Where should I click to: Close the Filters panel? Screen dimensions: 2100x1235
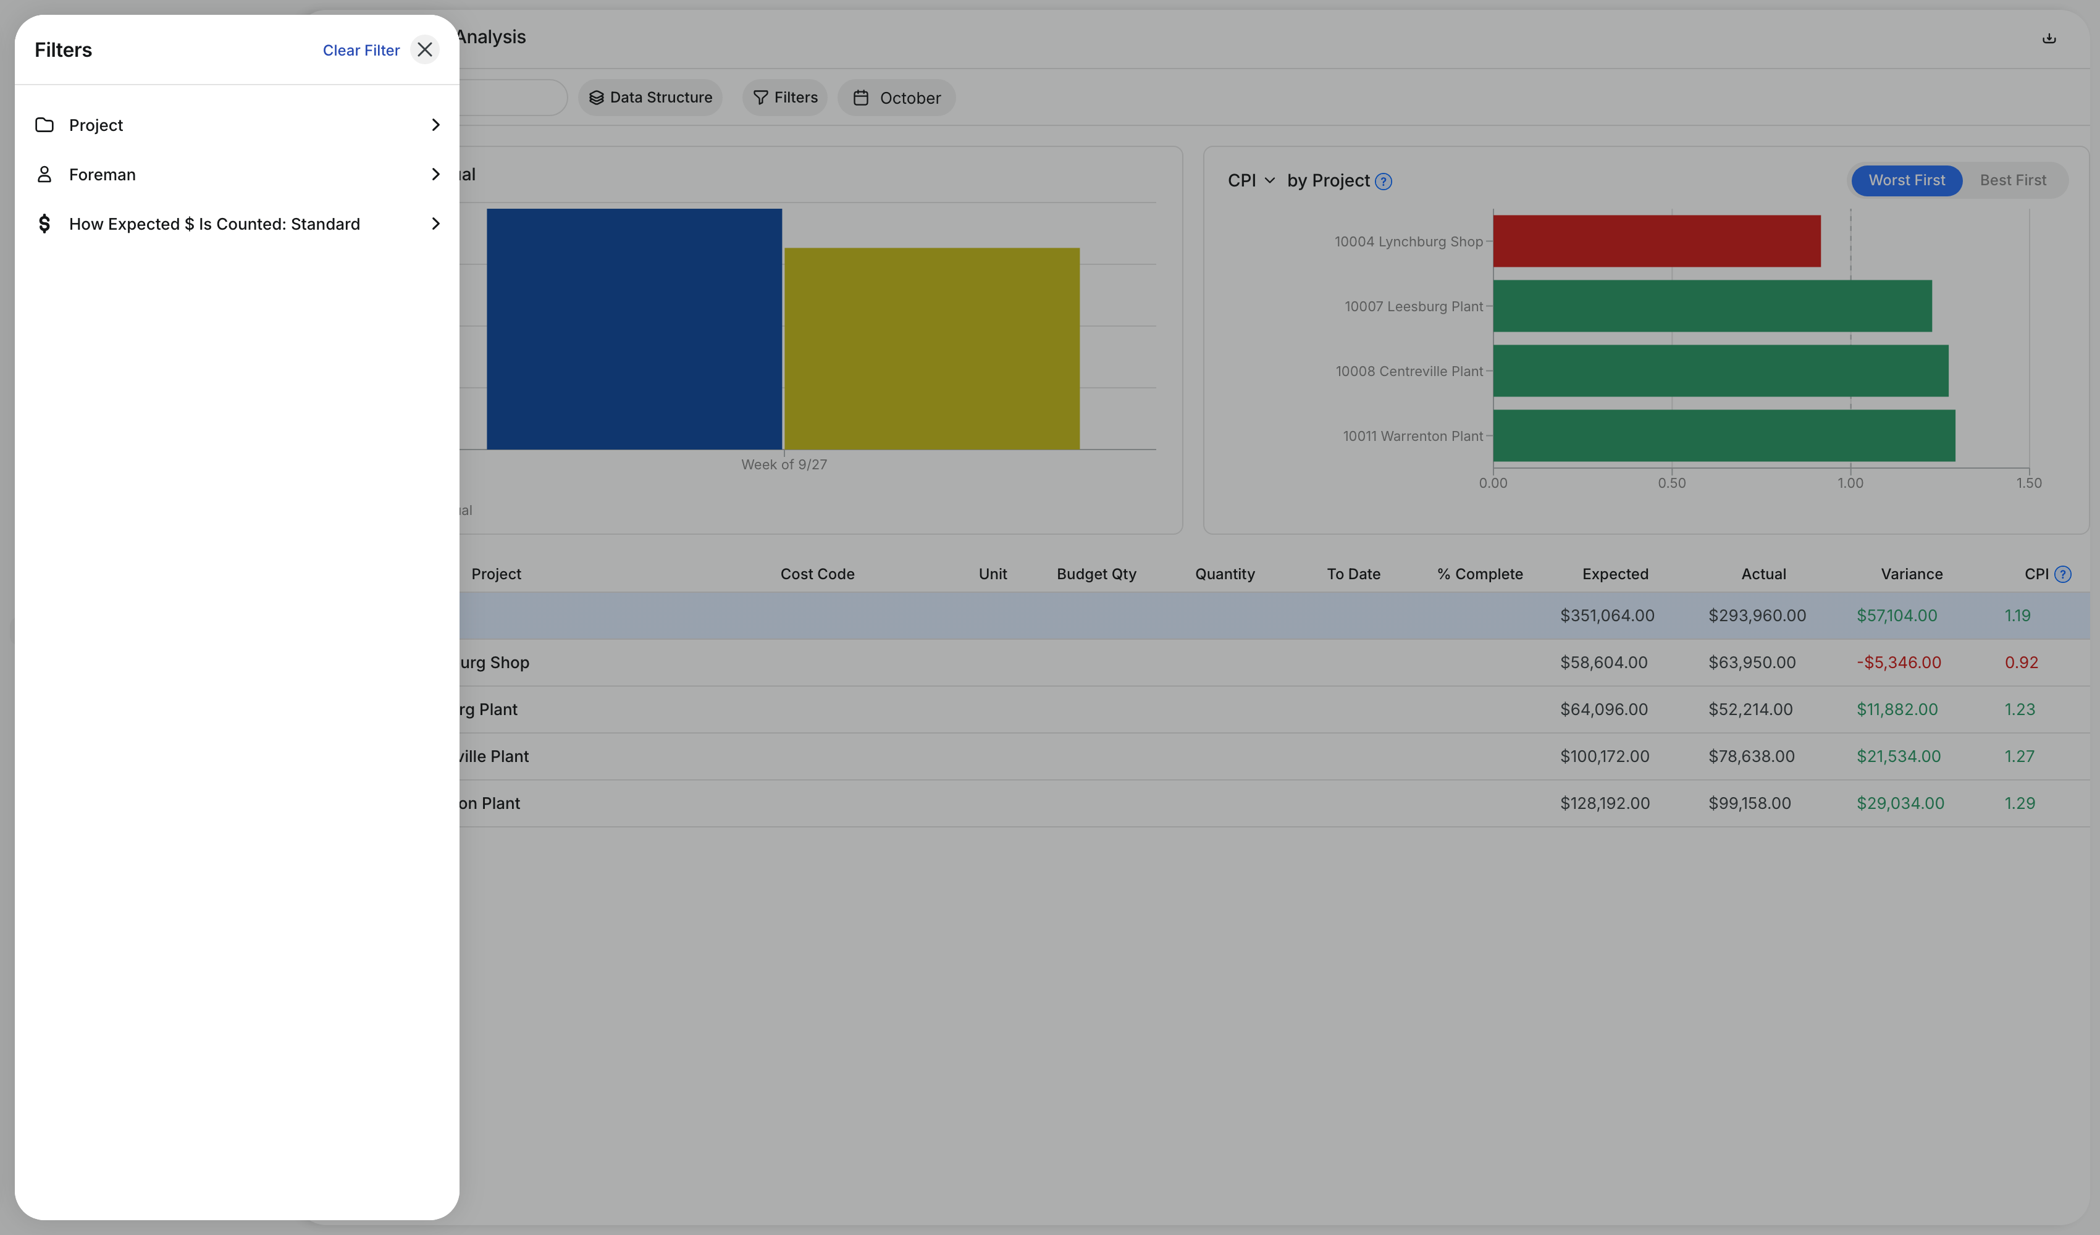424,50
